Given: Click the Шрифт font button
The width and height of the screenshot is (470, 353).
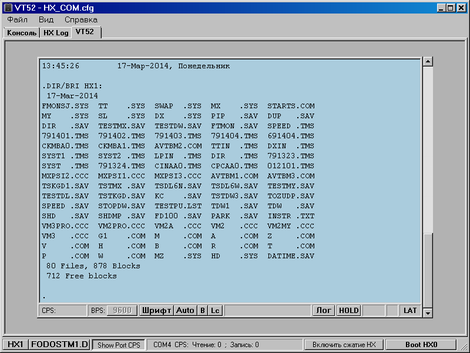Looking at the screenshot, I should click(x=156, y=310).
